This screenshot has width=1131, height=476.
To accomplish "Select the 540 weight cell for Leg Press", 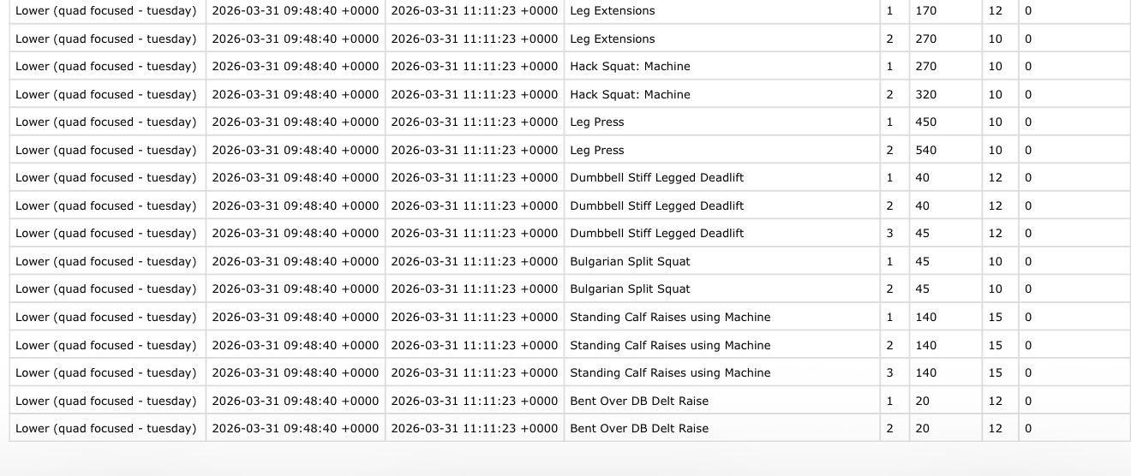I will (925, 150).
